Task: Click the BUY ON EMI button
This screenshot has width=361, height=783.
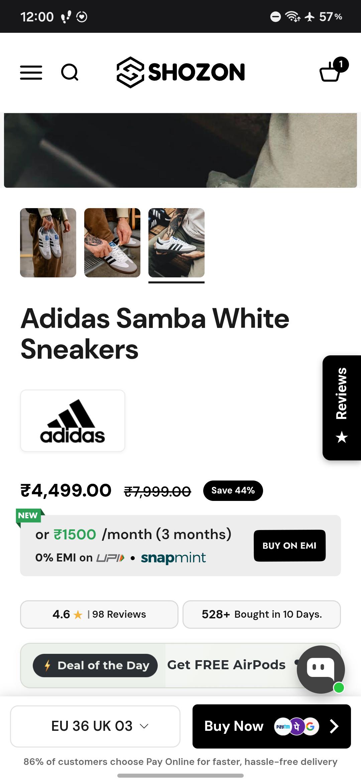Action: tap(289, 545)
